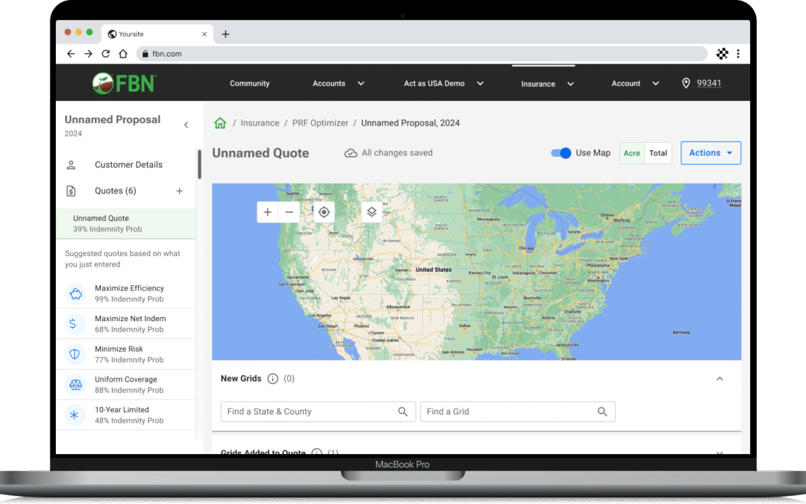The height and width of the screenshot is (504, 806).
Task: Go to PRF Optimizer breadcrumb
Action: [320, 123]
